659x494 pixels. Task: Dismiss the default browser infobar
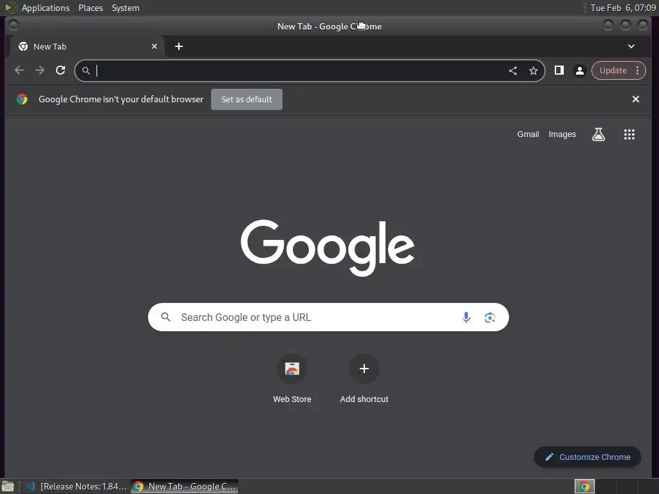point(635,99)
